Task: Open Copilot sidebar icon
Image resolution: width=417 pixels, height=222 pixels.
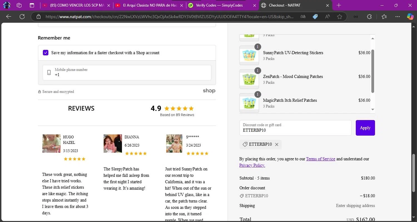Action: tap(410, 17)
